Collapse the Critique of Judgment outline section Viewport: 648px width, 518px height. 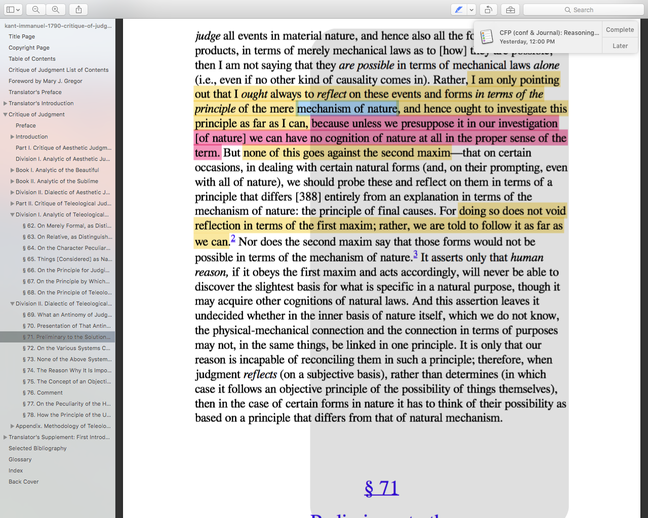pyautogui.click(x=6, y=114)
